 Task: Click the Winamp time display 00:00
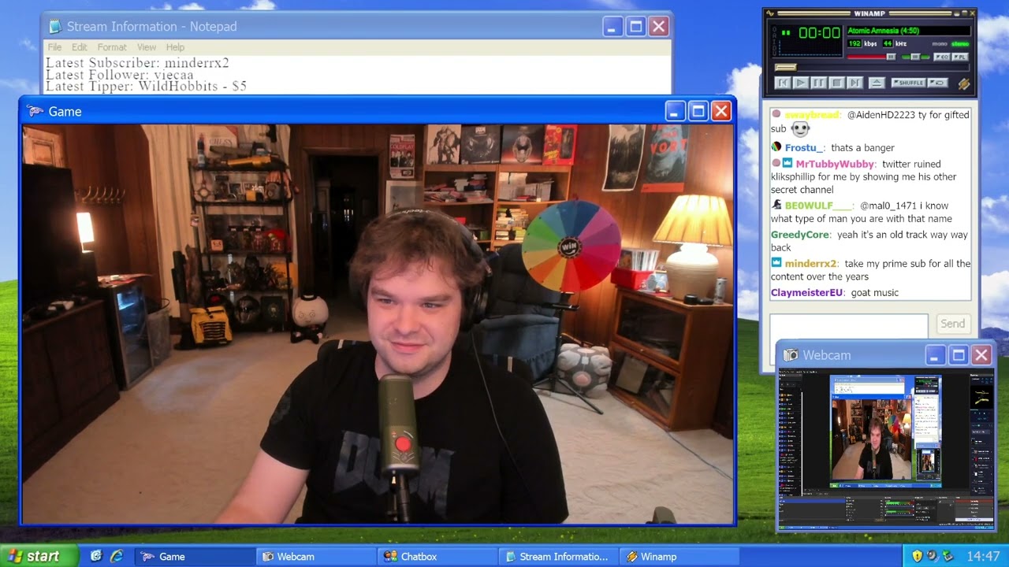click(x=819, y=33)
